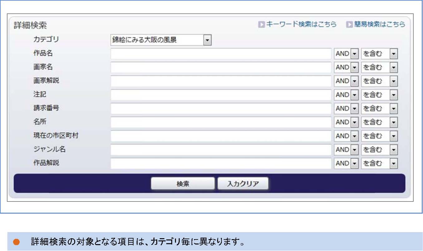Click the 作品解説 text input field
This screenshot has height=251, width=423.
tap(221, 163)
